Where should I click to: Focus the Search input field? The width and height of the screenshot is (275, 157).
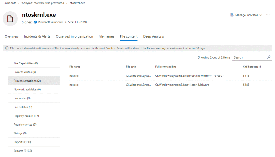252,57
